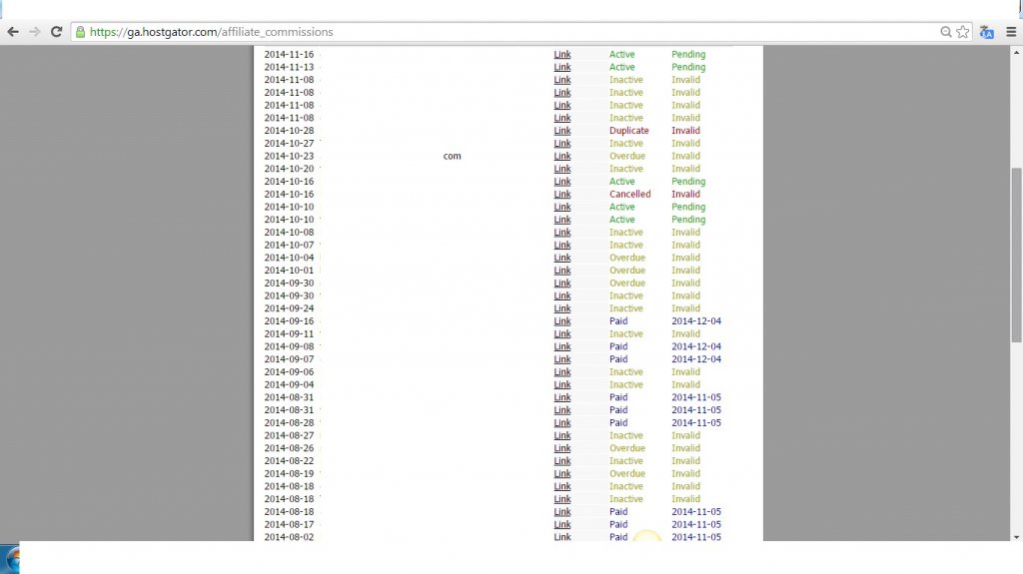
Task: Select 'Paid' status in 2014-09-08 row
Action: [x=618, y=346]
